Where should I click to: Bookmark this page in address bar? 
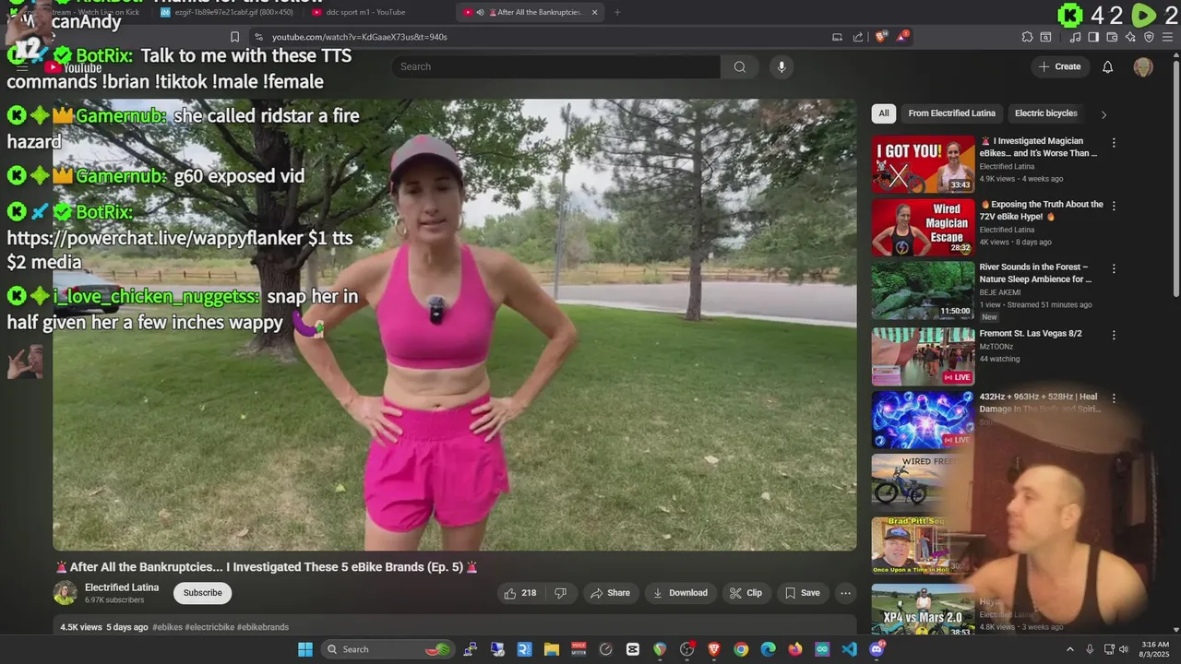[234, 37]
